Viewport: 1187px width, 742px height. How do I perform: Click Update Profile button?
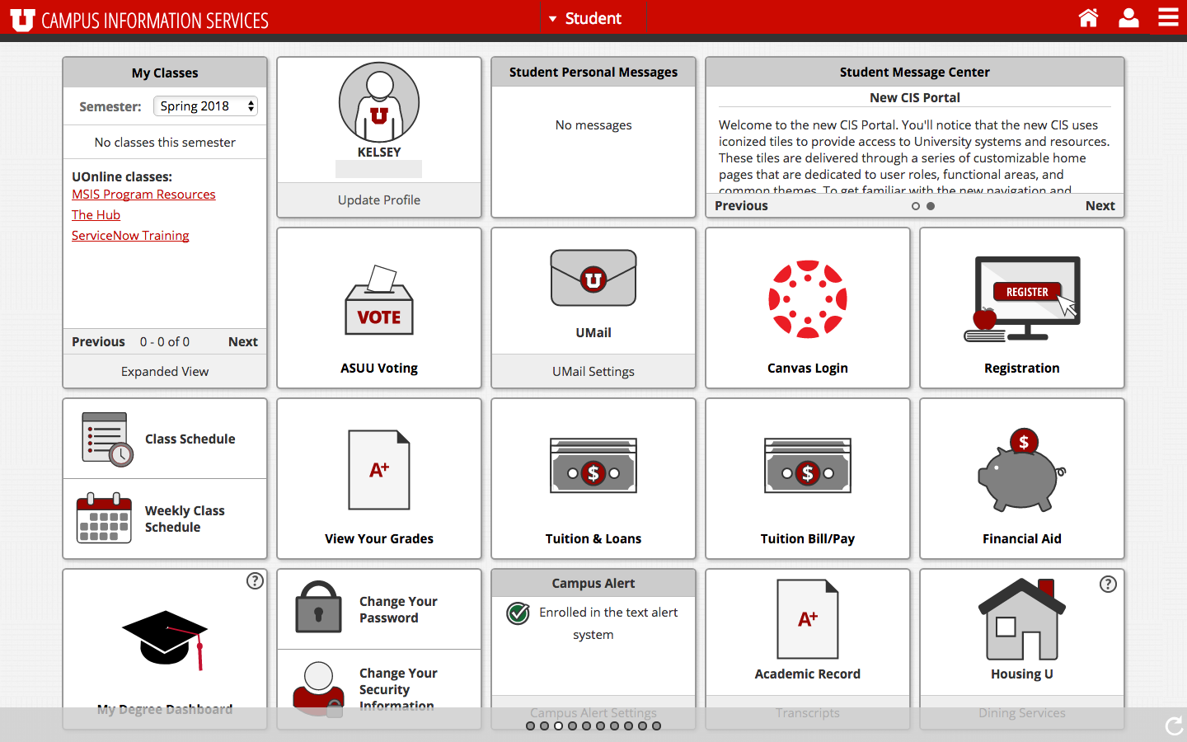(x=379, y=200)
